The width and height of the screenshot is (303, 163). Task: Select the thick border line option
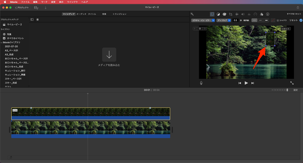pos(266,20)
